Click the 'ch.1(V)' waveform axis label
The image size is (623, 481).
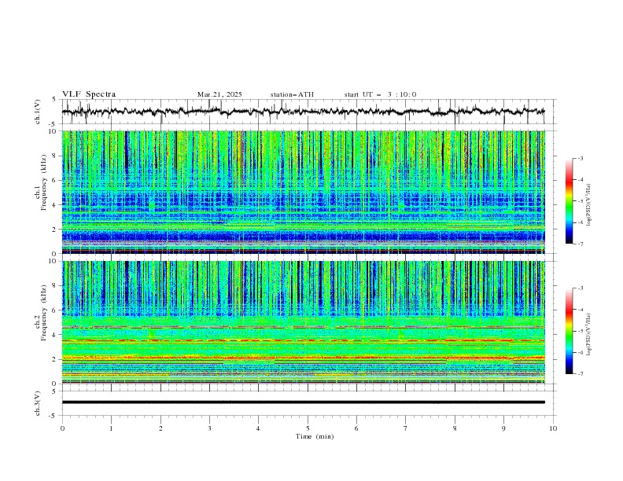click(37, 112)
